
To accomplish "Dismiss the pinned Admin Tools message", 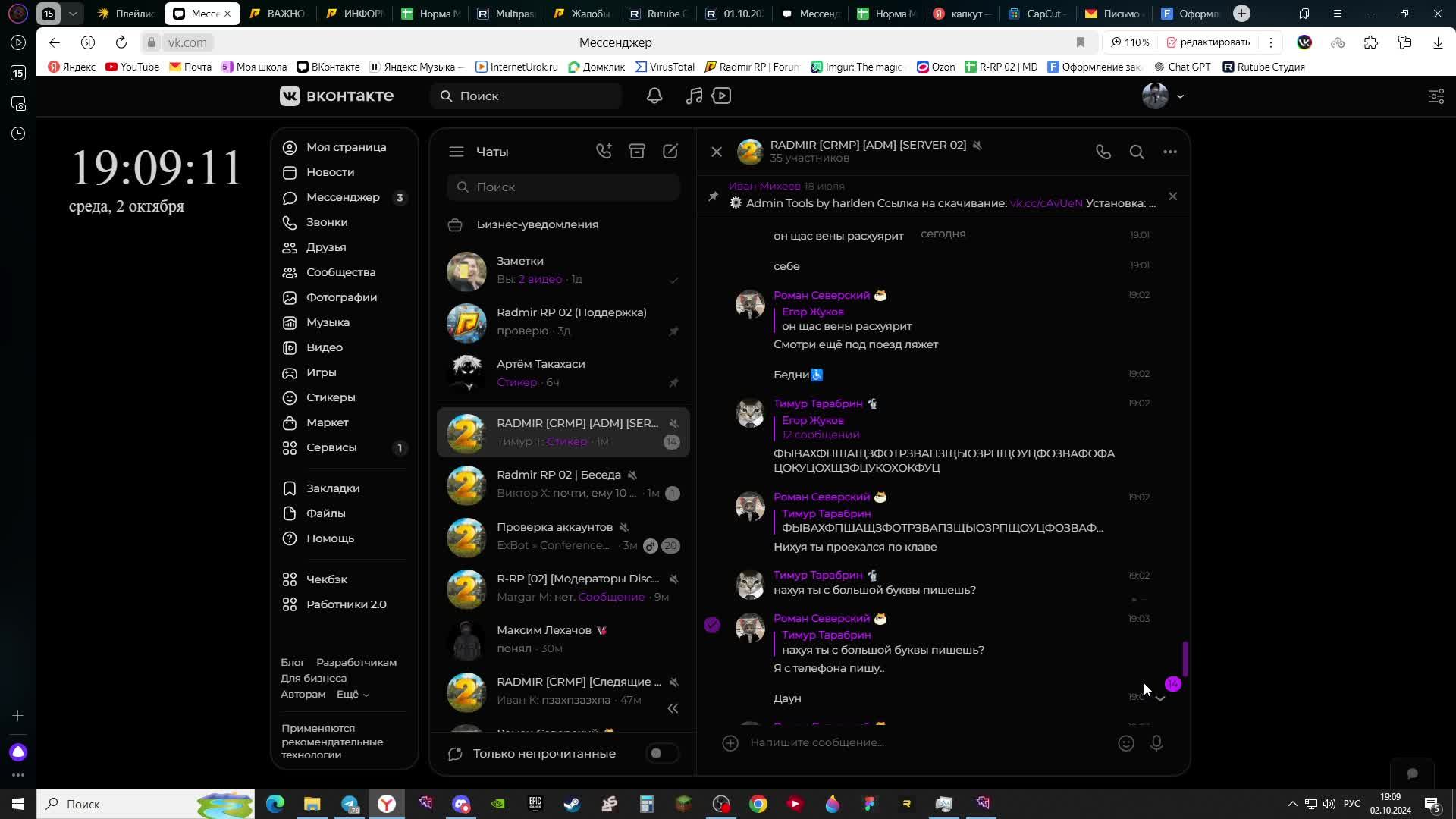I will 1173,196.
